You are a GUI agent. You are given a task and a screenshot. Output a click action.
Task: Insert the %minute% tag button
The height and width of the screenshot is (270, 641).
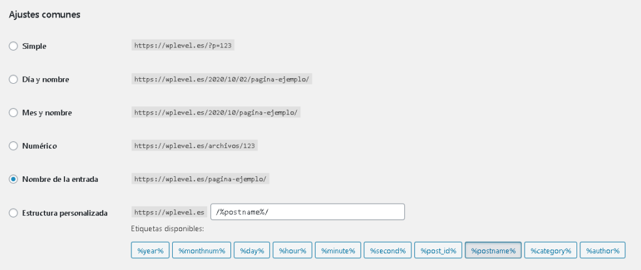click(338, 251)
